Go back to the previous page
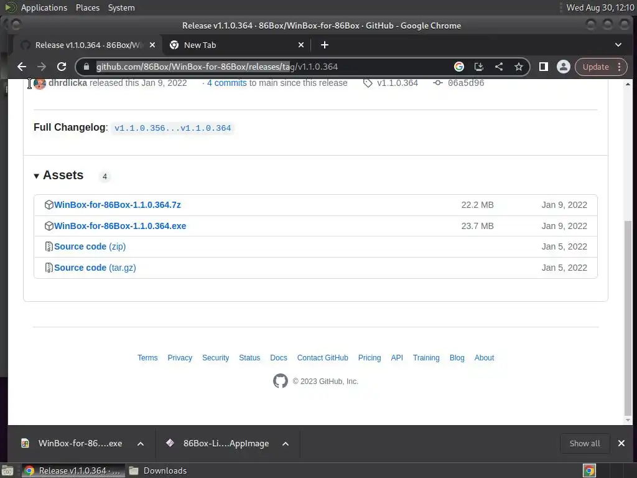The height and width of the screenshot is (478, 637). [x=22, y=67]
